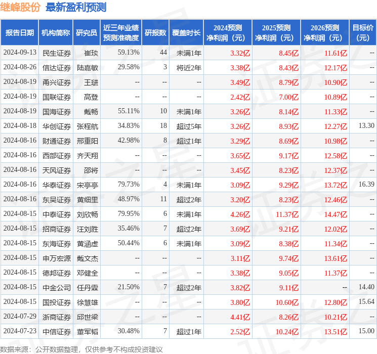
Task: Click the date 2024-08-26
Action: (x=20, y=67)
